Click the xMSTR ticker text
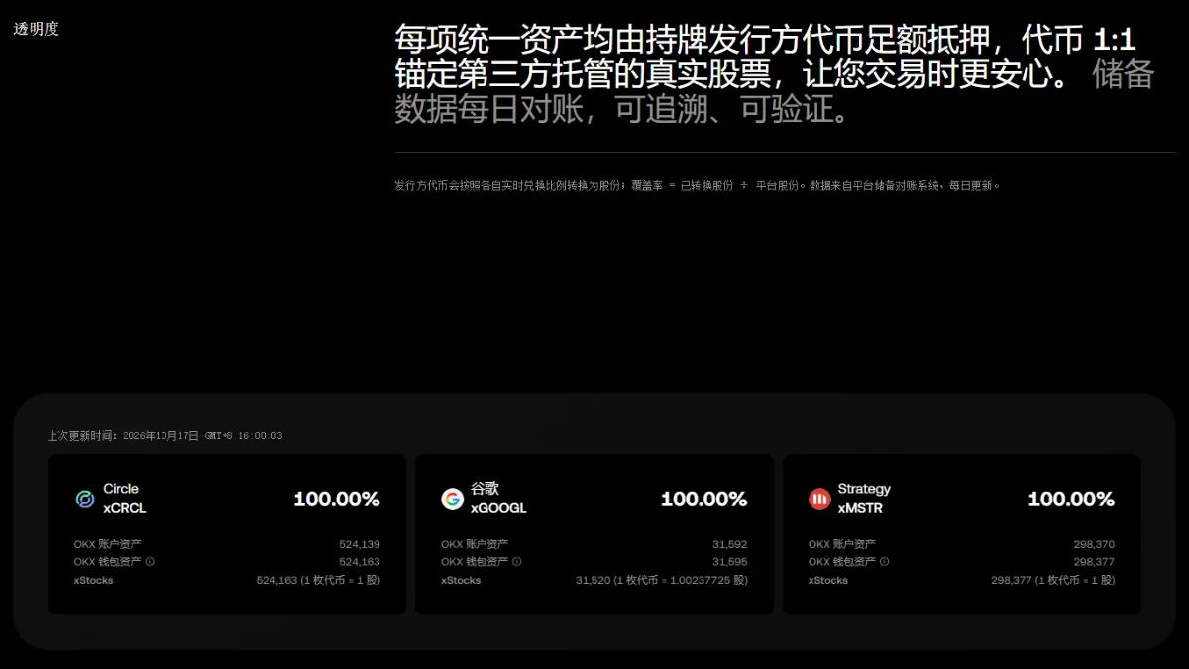Screen dimensions: 1189x669 (x=860, y=508)
